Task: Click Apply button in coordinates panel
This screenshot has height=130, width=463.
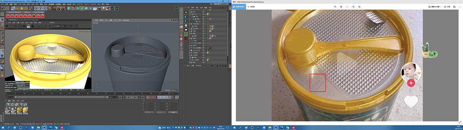Action: (173, 112)
